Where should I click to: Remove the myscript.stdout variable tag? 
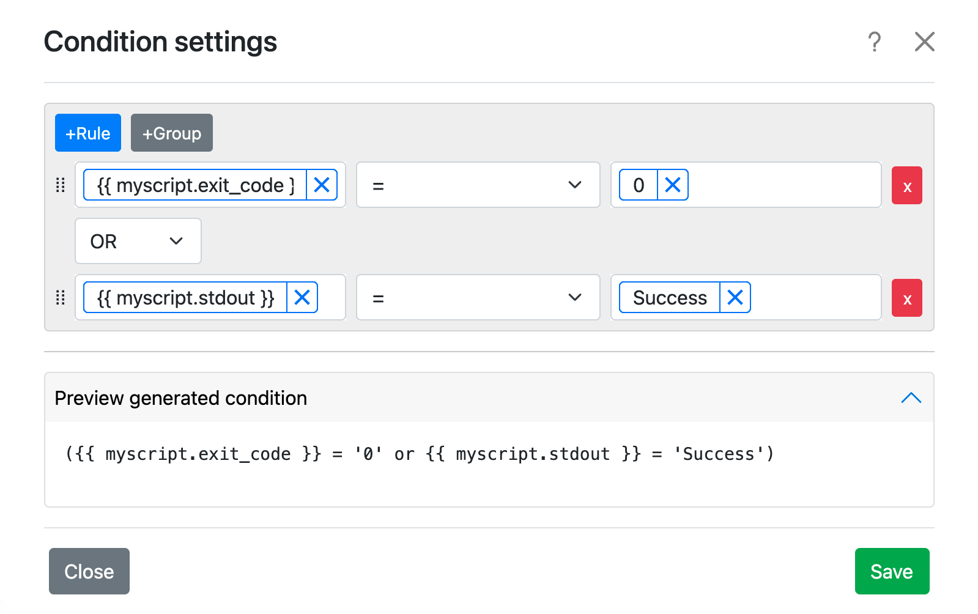302,297
